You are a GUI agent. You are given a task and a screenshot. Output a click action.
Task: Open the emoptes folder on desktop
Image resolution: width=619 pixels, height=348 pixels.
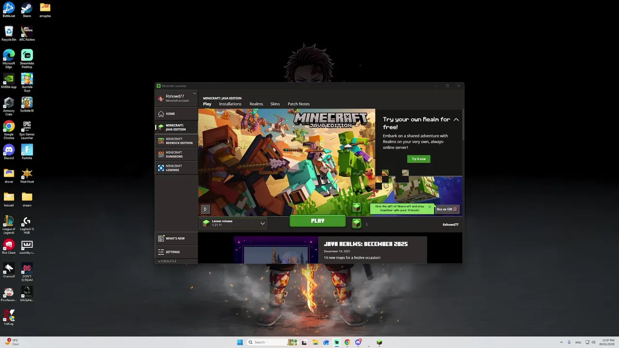45,10
